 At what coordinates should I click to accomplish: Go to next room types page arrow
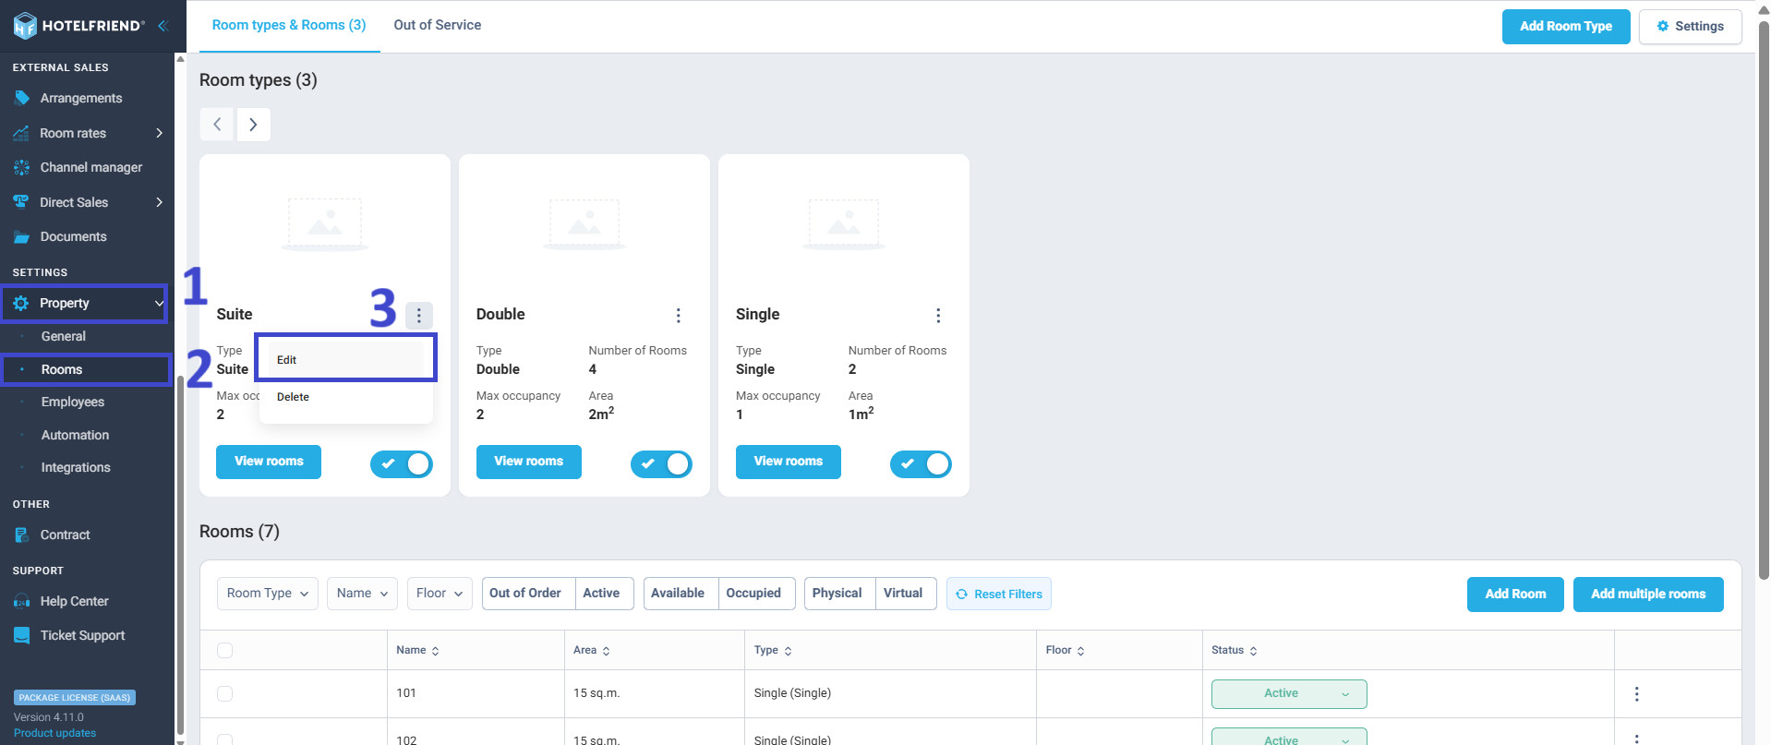[253, 125]
